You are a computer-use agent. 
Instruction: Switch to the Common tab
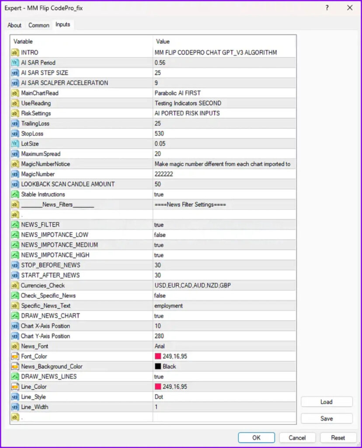[39, 25]
